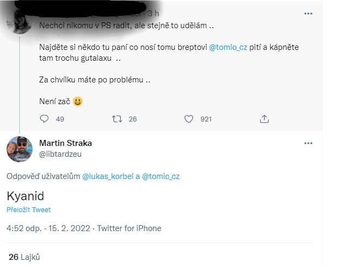Viewport: 338px width, 268px height.
Task: Open the @lukas_korbel reply mention
Action: (x=108, y=176)
